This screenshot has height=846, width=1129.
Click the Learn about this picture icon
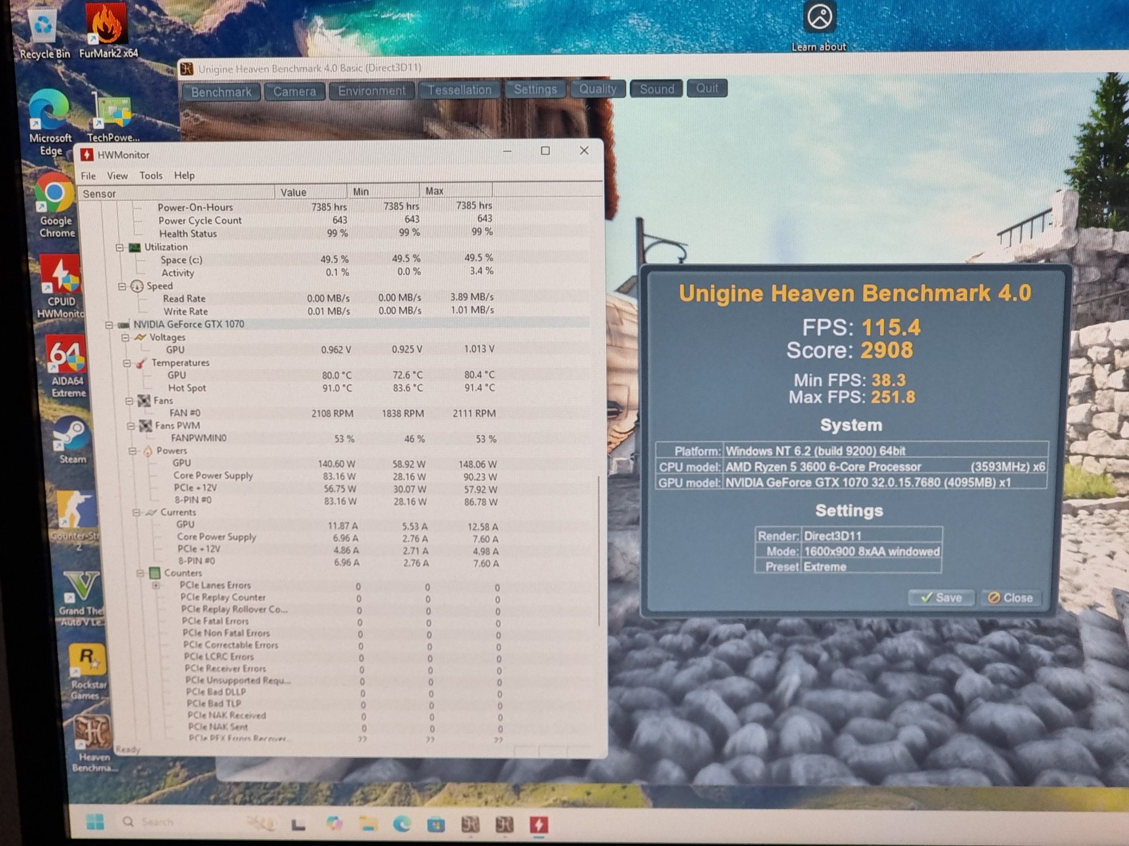point(819,25)
